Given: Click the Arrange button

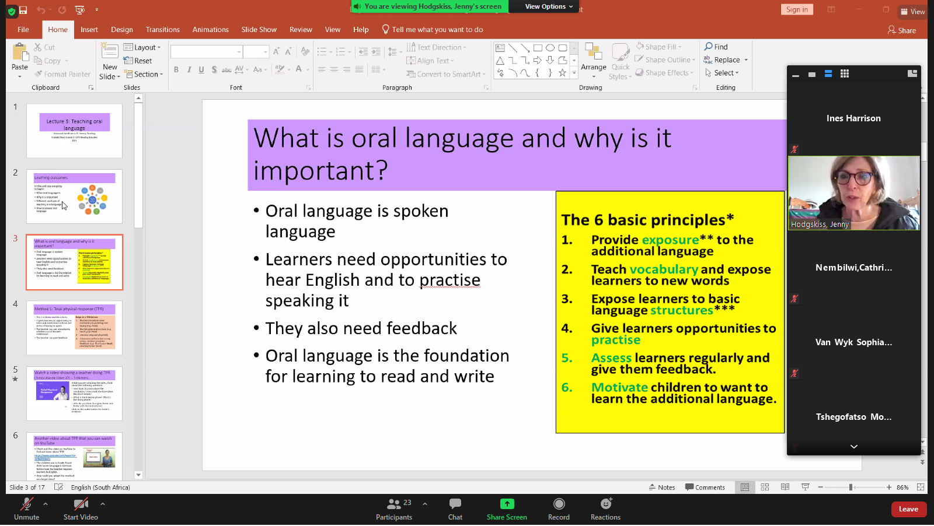Looking at the screenshot, I should tap(594, 59).
